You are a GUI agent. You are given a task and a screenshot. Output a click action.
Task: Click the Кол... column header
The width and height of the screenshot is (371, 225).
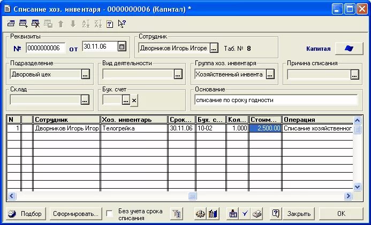[x=238, y=120]
